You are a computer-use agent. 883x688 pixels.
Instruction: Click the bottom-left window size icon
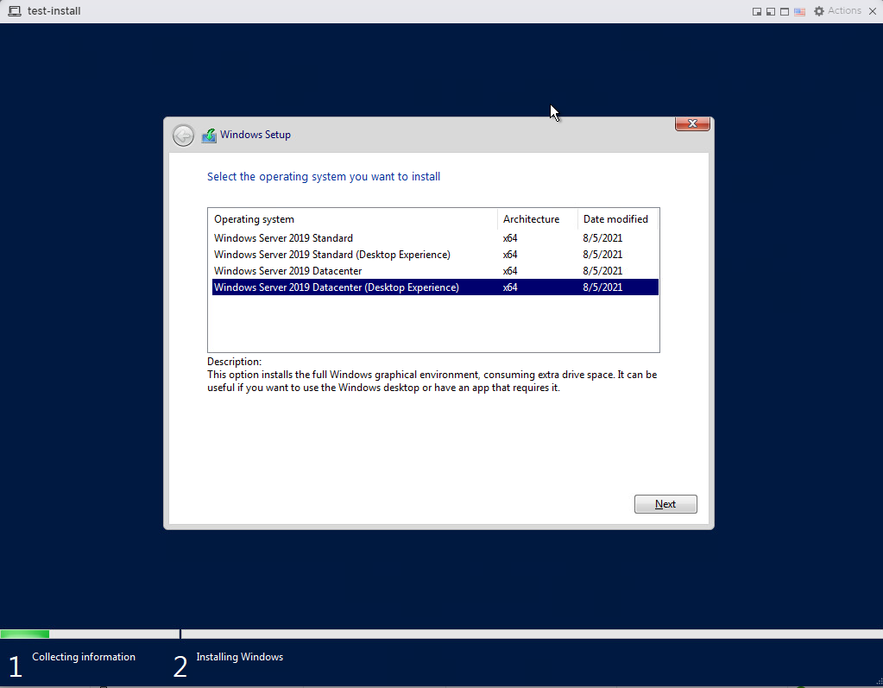tap(771, 12)
